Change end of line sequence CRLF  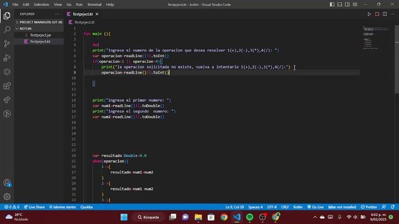coord(285,207)
